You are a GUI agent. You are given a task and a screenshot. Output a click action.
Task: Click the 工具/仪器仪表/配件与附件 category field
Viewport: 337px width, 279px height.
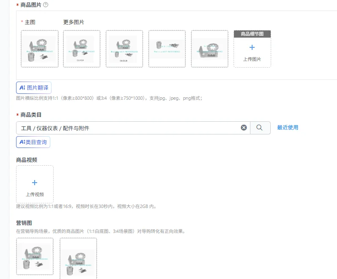pyautogui.click(x=133, y=128)
